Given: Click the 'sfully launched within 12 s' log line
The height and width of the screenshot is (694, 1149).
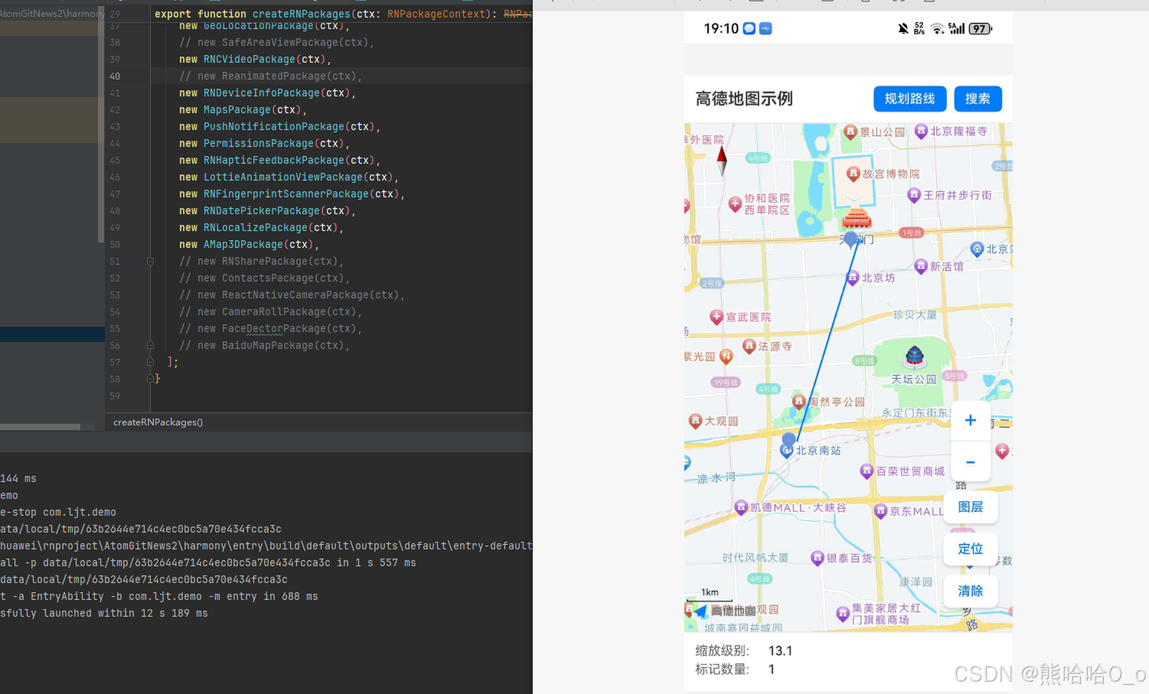Looking at the screenshot, I should pyautogui.click(x=104, y=613).
